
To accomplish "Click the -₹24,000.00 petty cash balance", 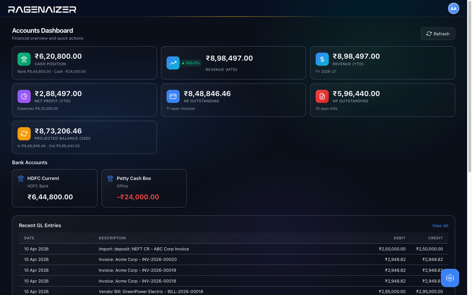I will coord(138,197).
